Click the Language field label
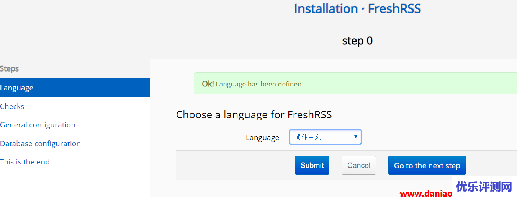Screen dimensions: 517x197 pos(262,137)
